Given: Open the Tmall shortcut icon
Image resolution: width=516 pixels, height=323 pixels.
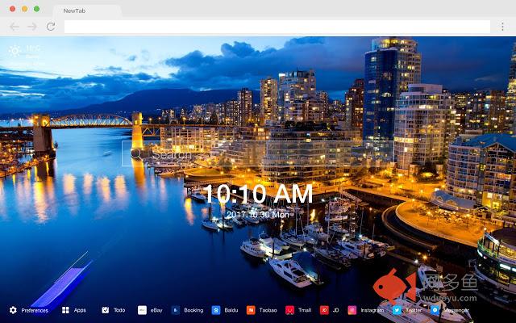Looking at the screenshot, I should (289, 310).
